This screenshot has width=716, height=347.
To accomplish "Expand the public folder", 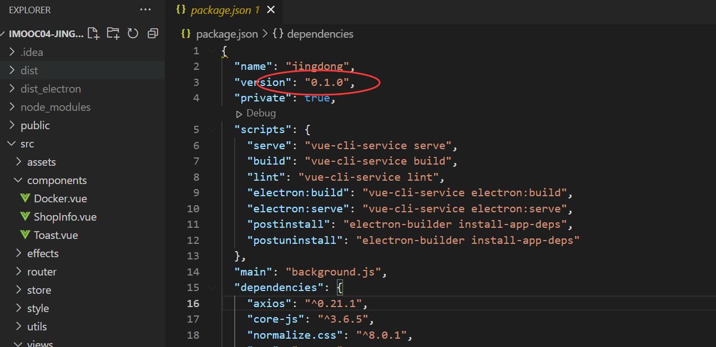I will pyautogui.click(x=12, y=125).
